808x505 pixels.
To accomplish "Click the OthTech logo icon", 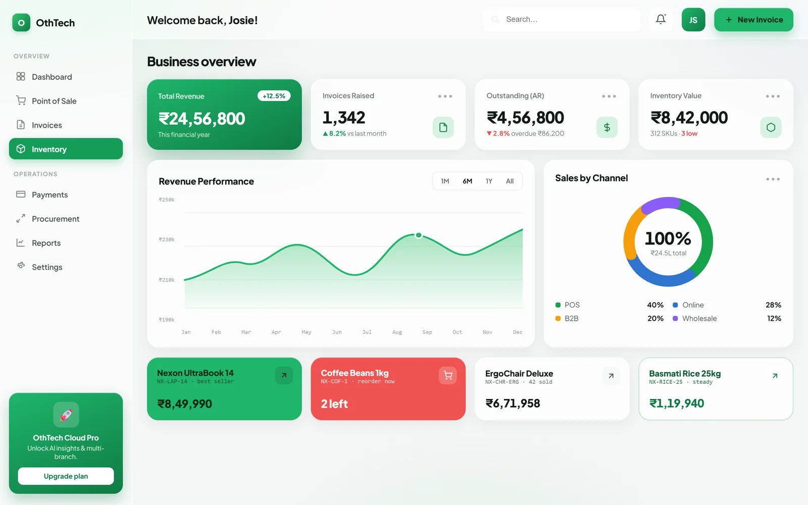I will [x=21, y=23].
